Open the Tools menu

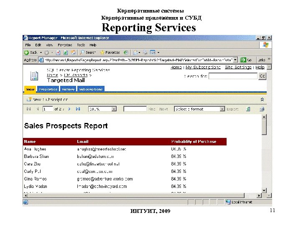[x=81, y=45]
